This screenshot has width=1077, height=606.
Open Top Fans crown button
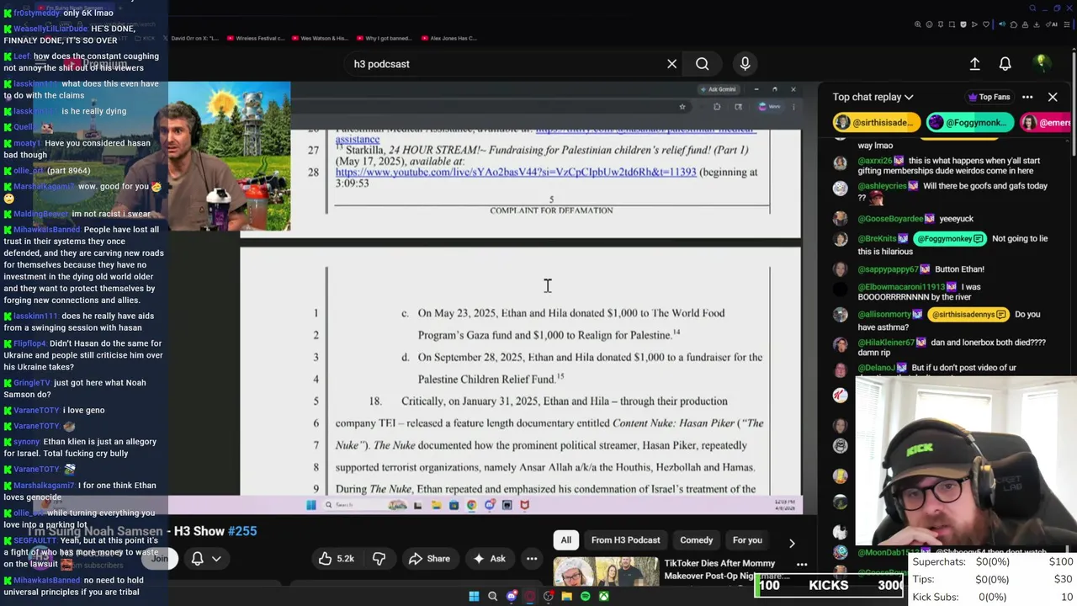click(990, 97)
